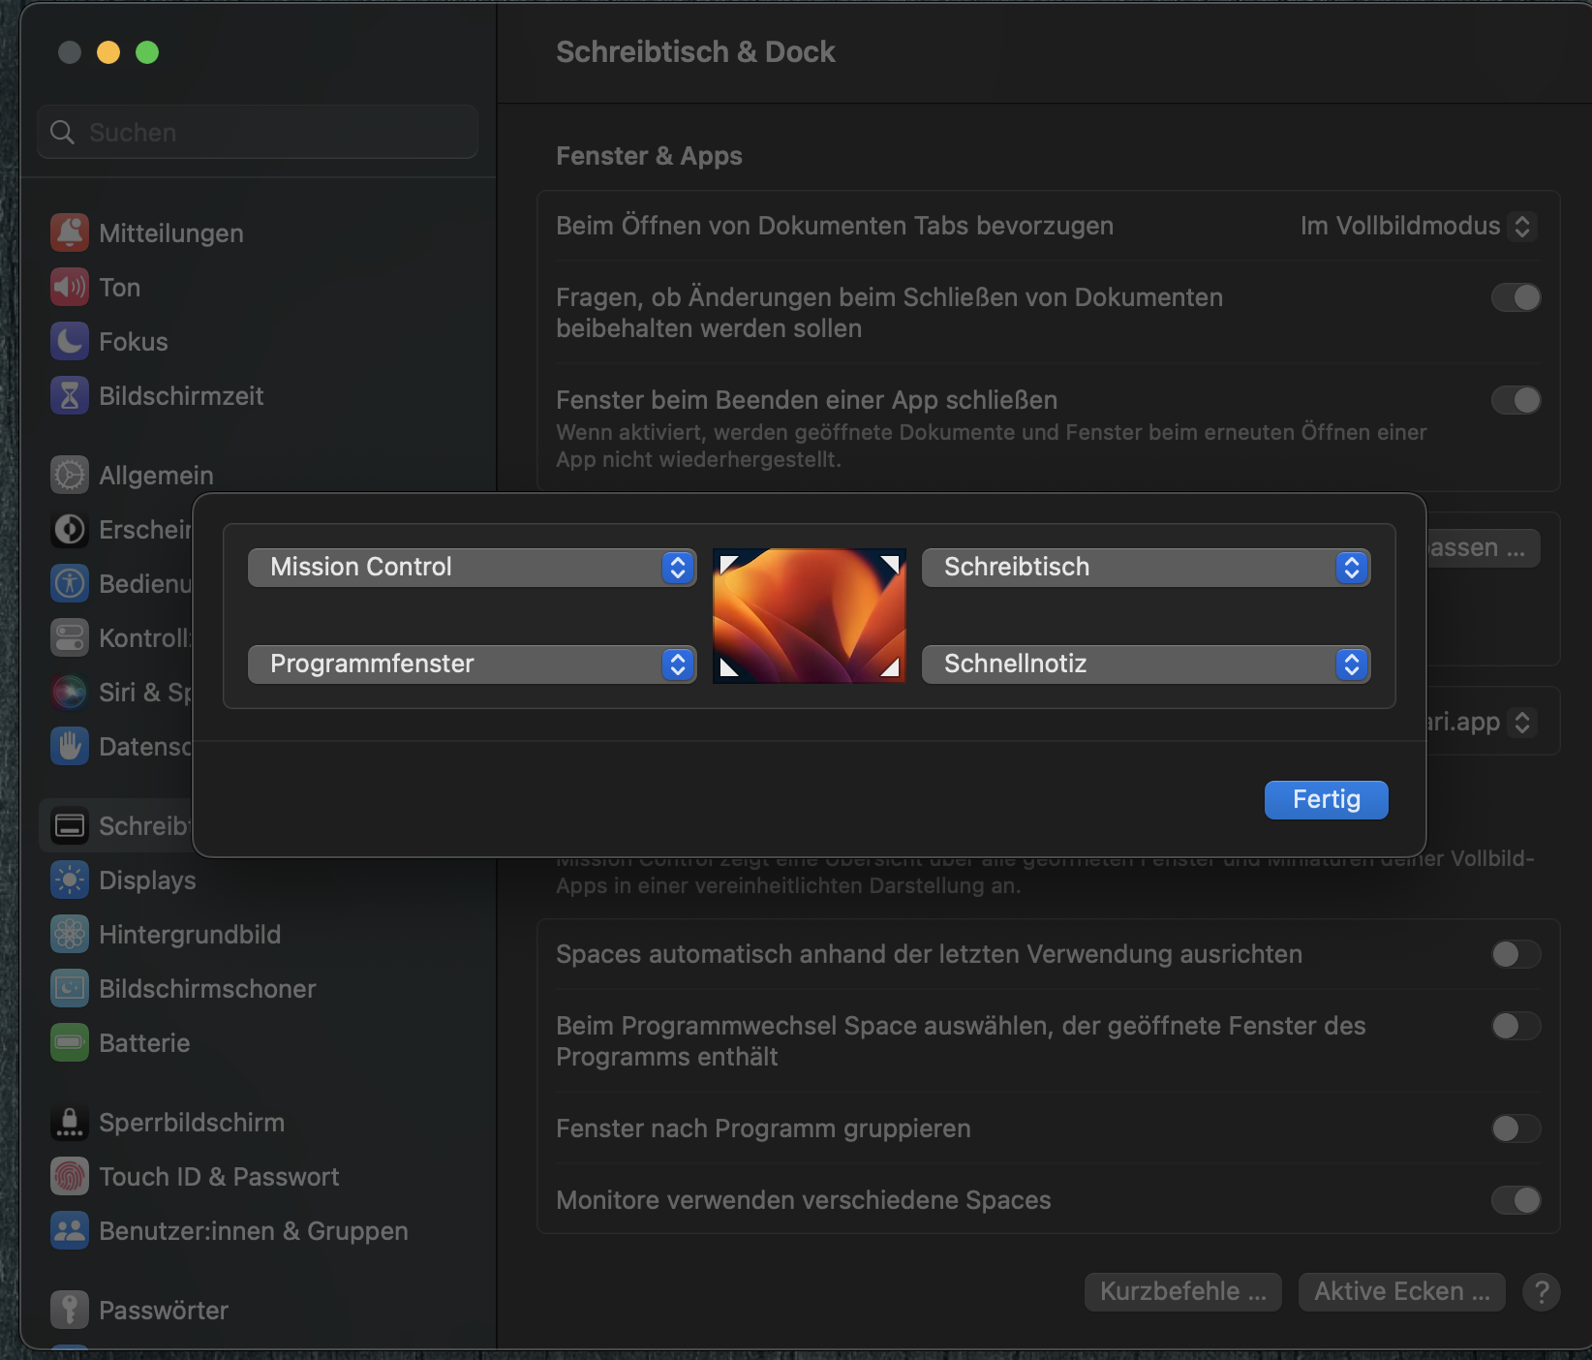Click the hot corners wallpaper preview thumbnail
The height and width of the screenshot is (1360, 1592).
pos(810,615)
